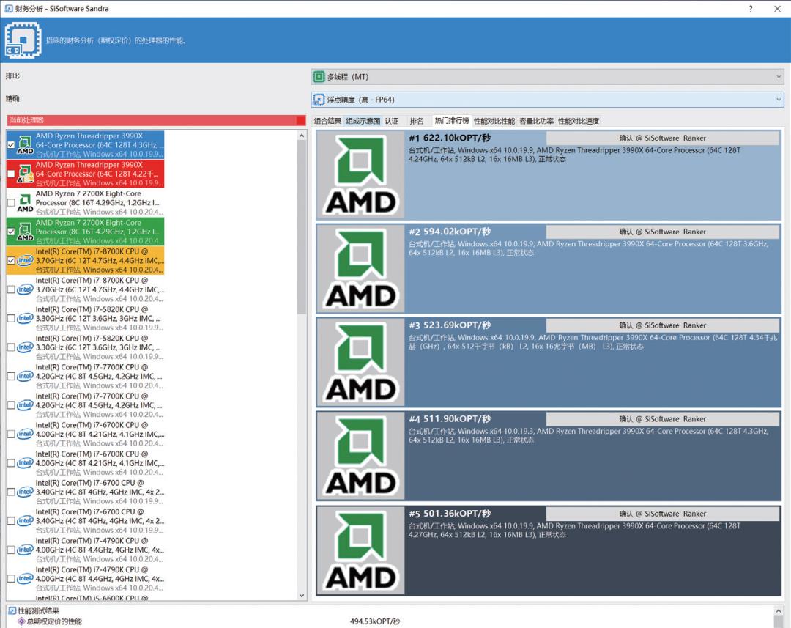Uncheck the orange i7-8700K row checkbox

(11, 260)
